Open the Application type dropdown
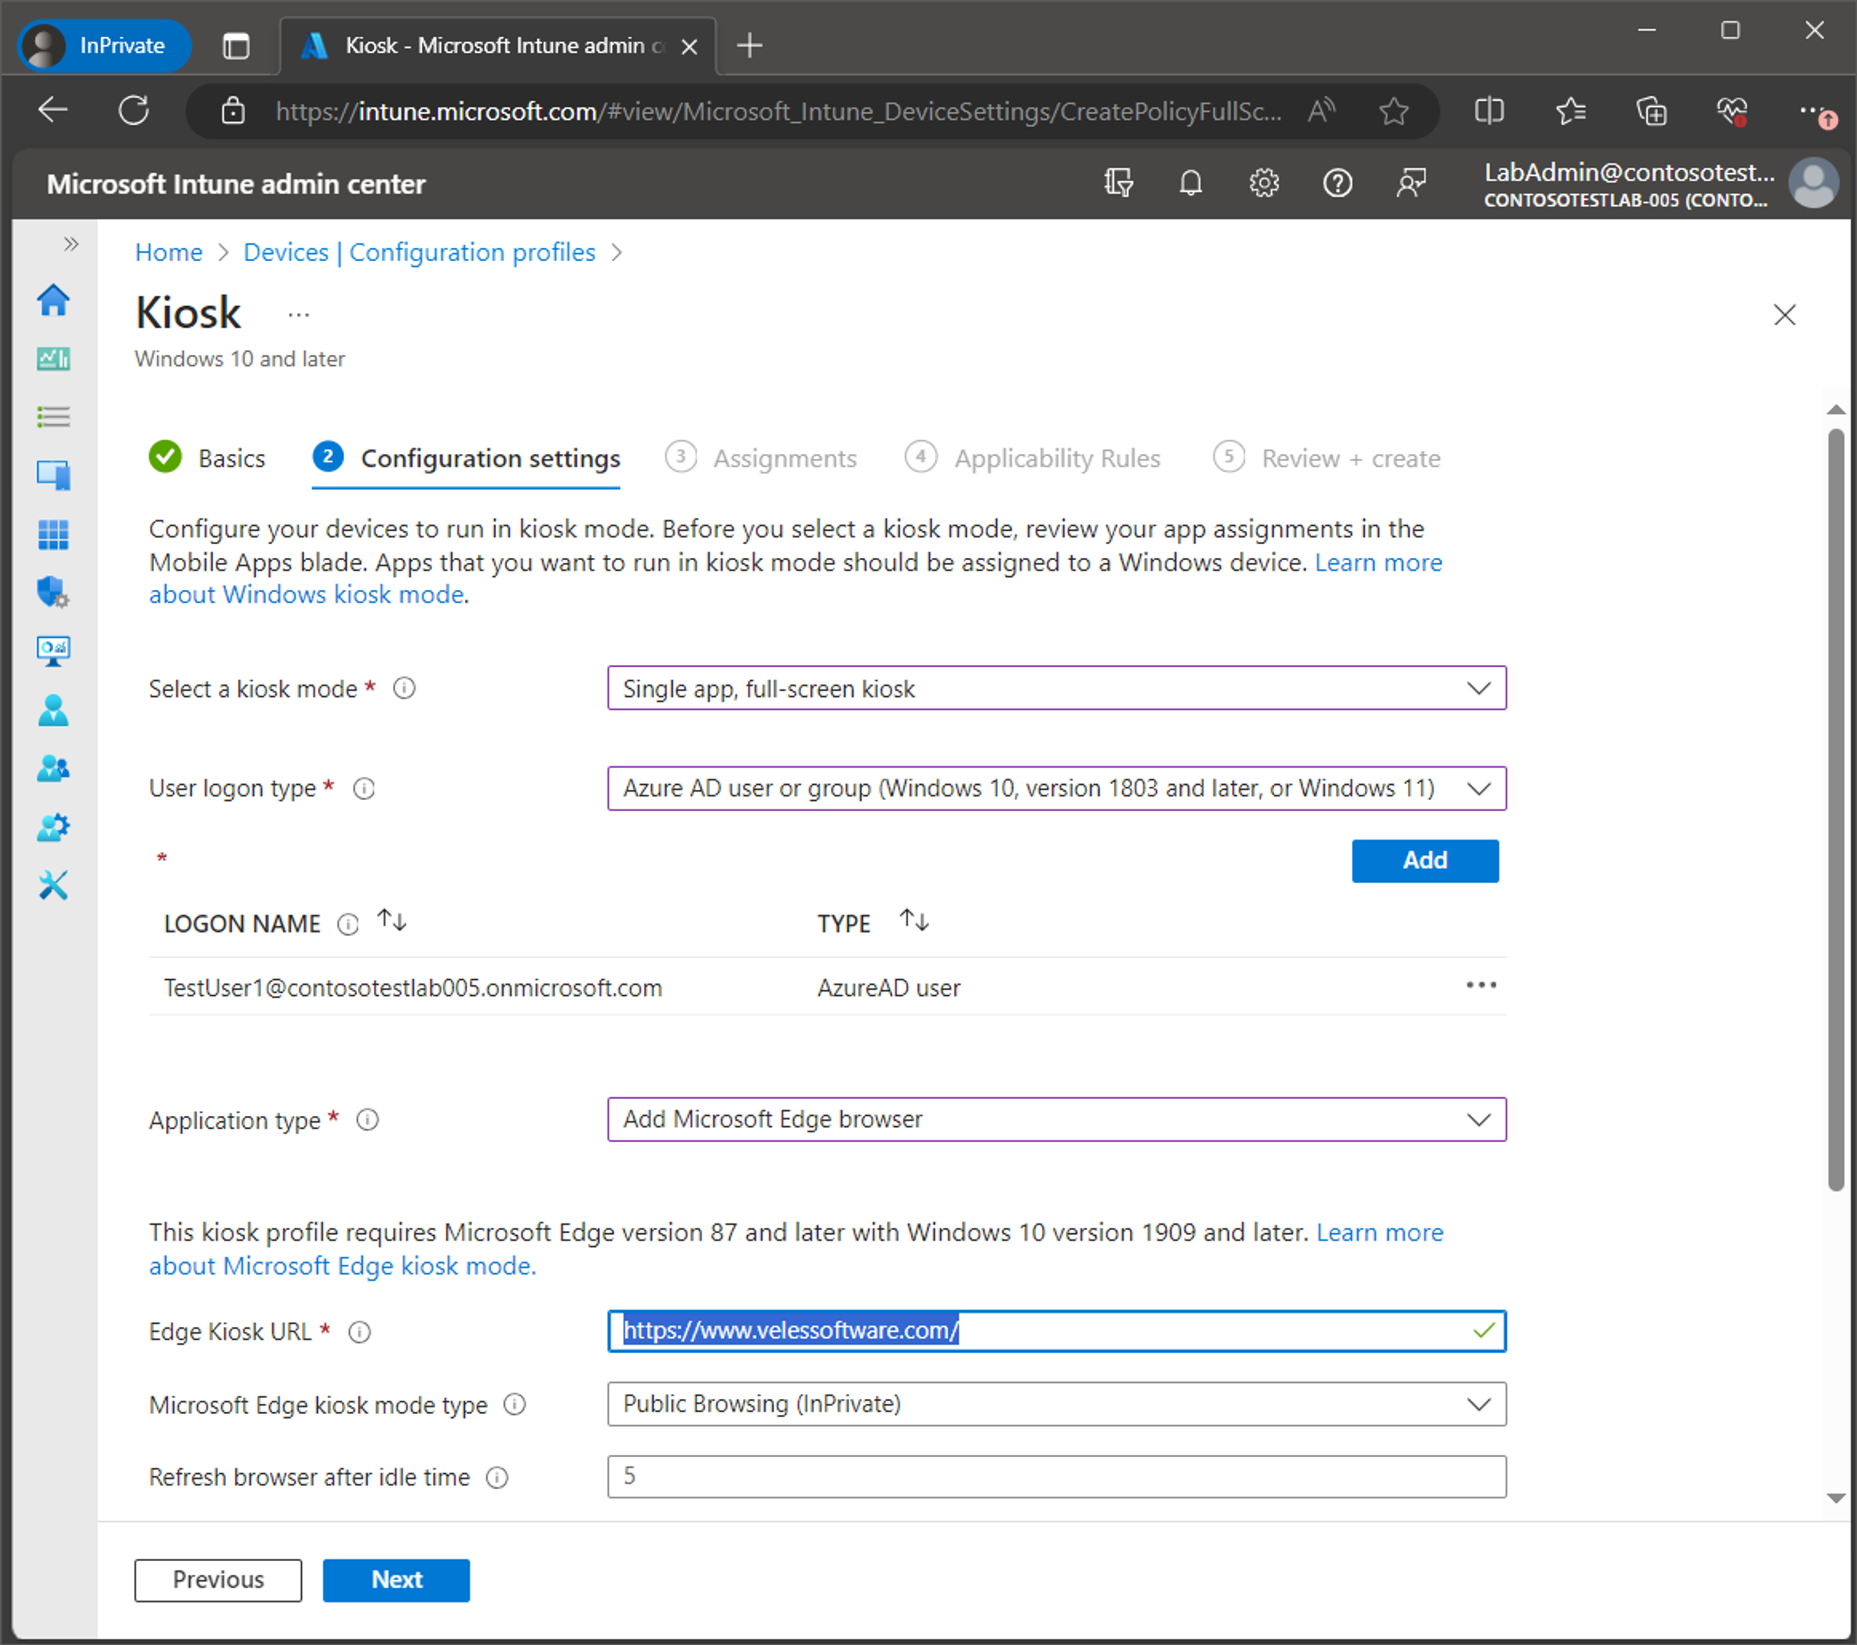1857x1645 pixels. coord(1057,1120)
